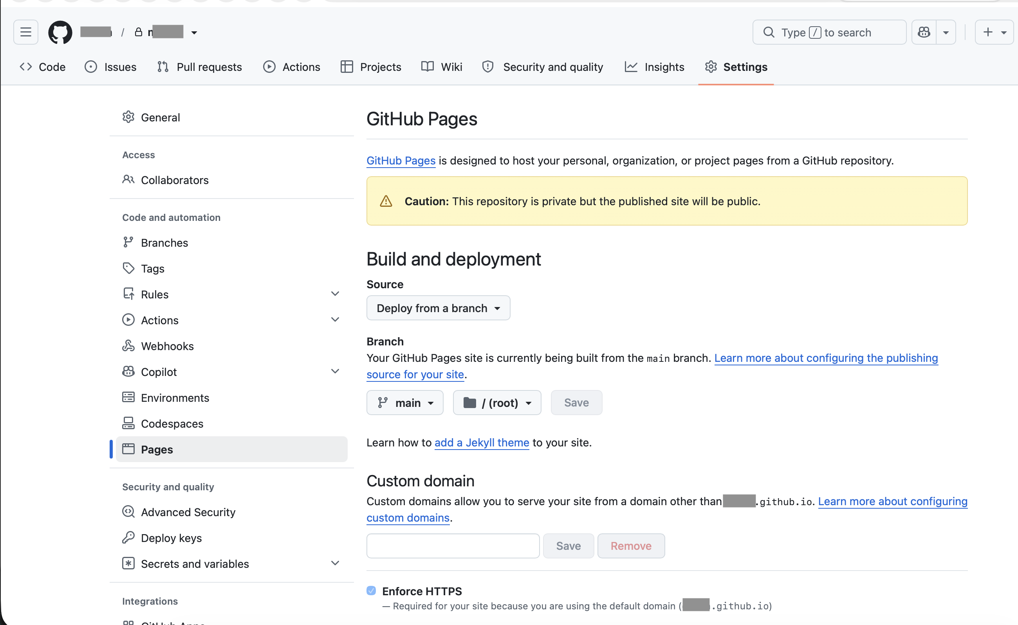
Task: Select Deploy keys text in the sidebar
Action: 171,538
